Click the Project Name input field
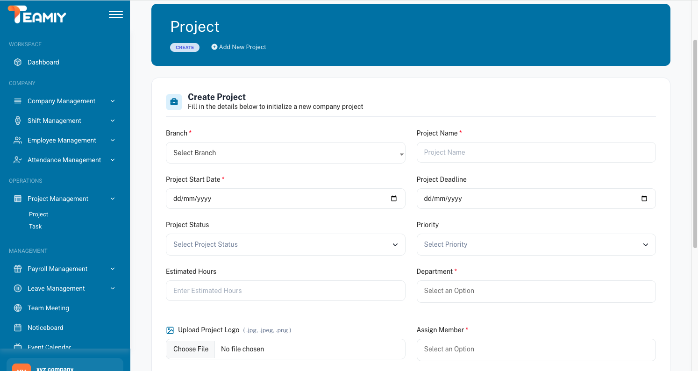This screenshot has height=371, width=698. point(536,152)
